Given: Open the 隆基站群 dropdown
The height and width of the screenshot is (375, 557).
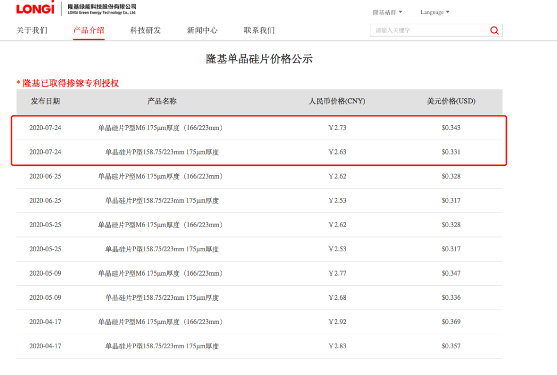Looking at the screenshot, I should 387,12.
